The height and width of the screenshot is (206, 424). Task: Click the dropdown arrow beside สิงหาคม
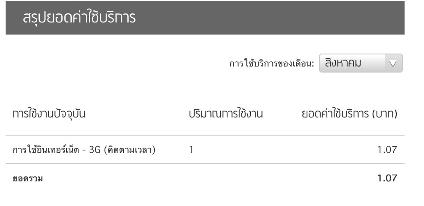[393, 63]
